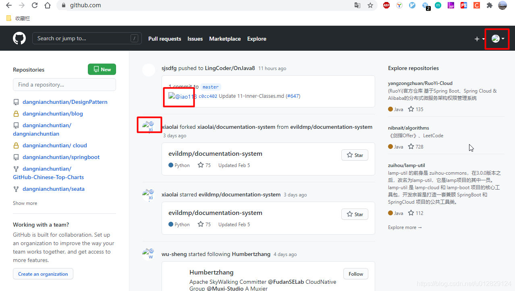Click sjsdfg's round avatar
515x291 pixels.
149,70
